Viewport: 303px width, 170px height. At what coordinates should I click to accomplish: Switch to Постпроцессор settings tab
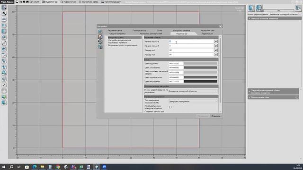[x=139, y=30]
